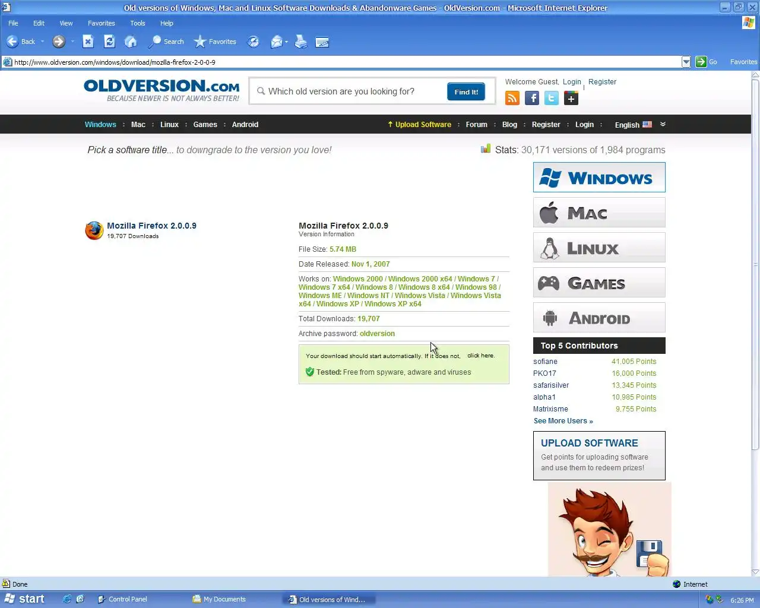Screen dimensions: 760x608
Task: Print the page with the printer icon
Action: tap(301, 42)
